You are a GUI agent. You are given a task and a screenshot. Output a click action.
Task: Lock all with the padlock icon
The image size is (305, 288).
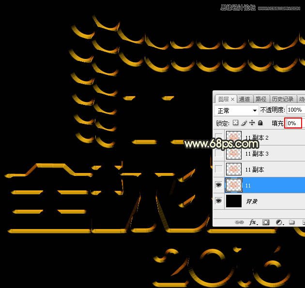coord(260,123)
